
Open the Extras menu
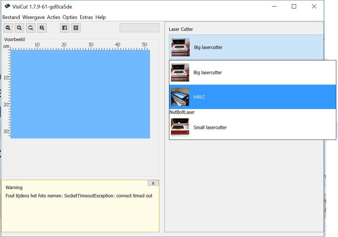click(86, 17)
